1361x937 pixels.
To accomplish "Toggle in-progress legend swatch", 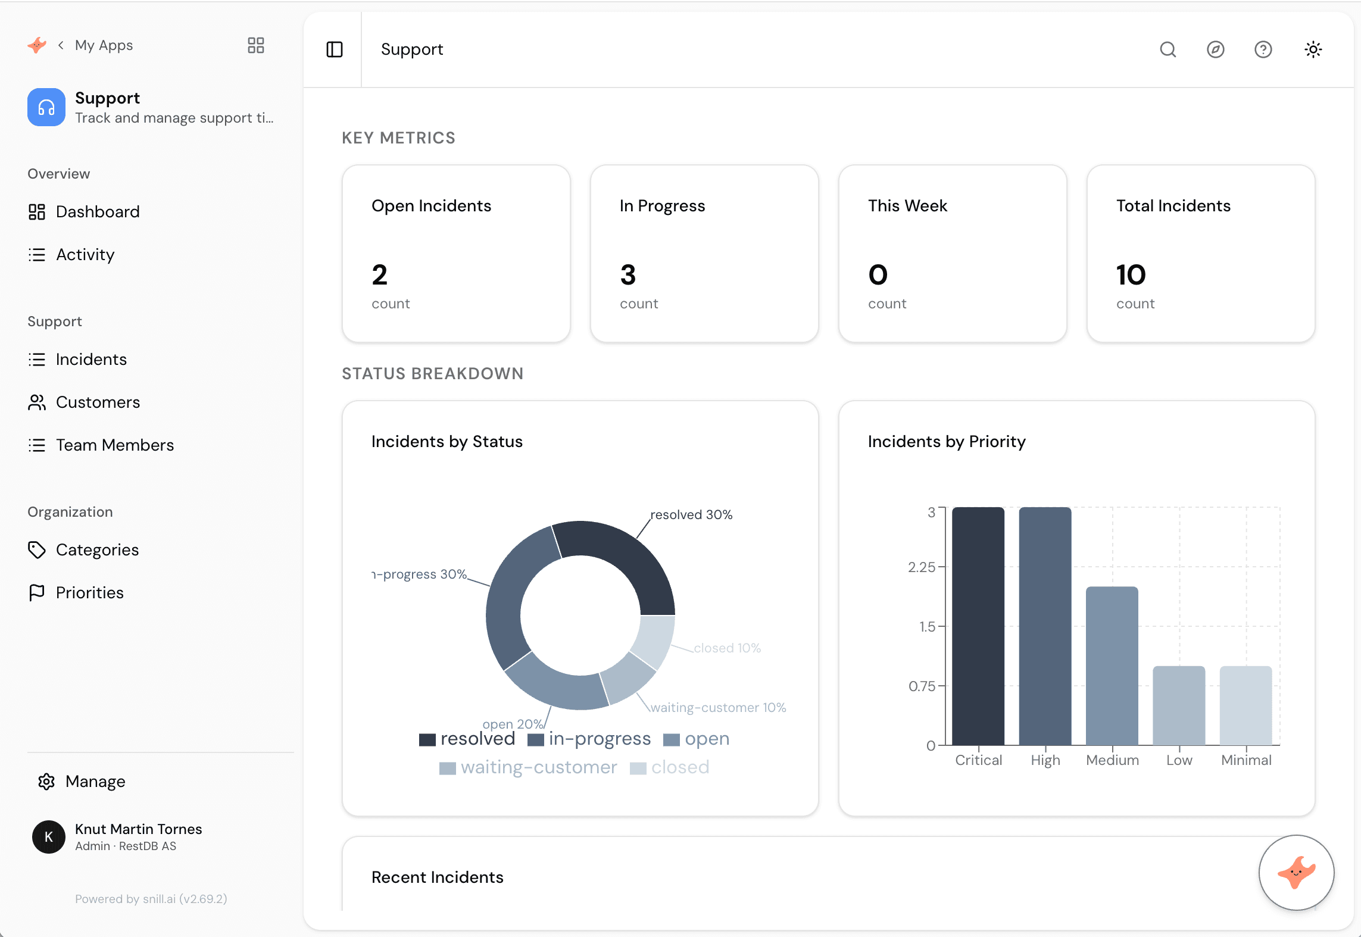I will pyautogui.click(x=536, y=740).
